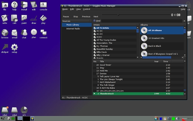Skip to Next track
The width and height of the screenshot is (193, 121).
(x=96, y=16)
